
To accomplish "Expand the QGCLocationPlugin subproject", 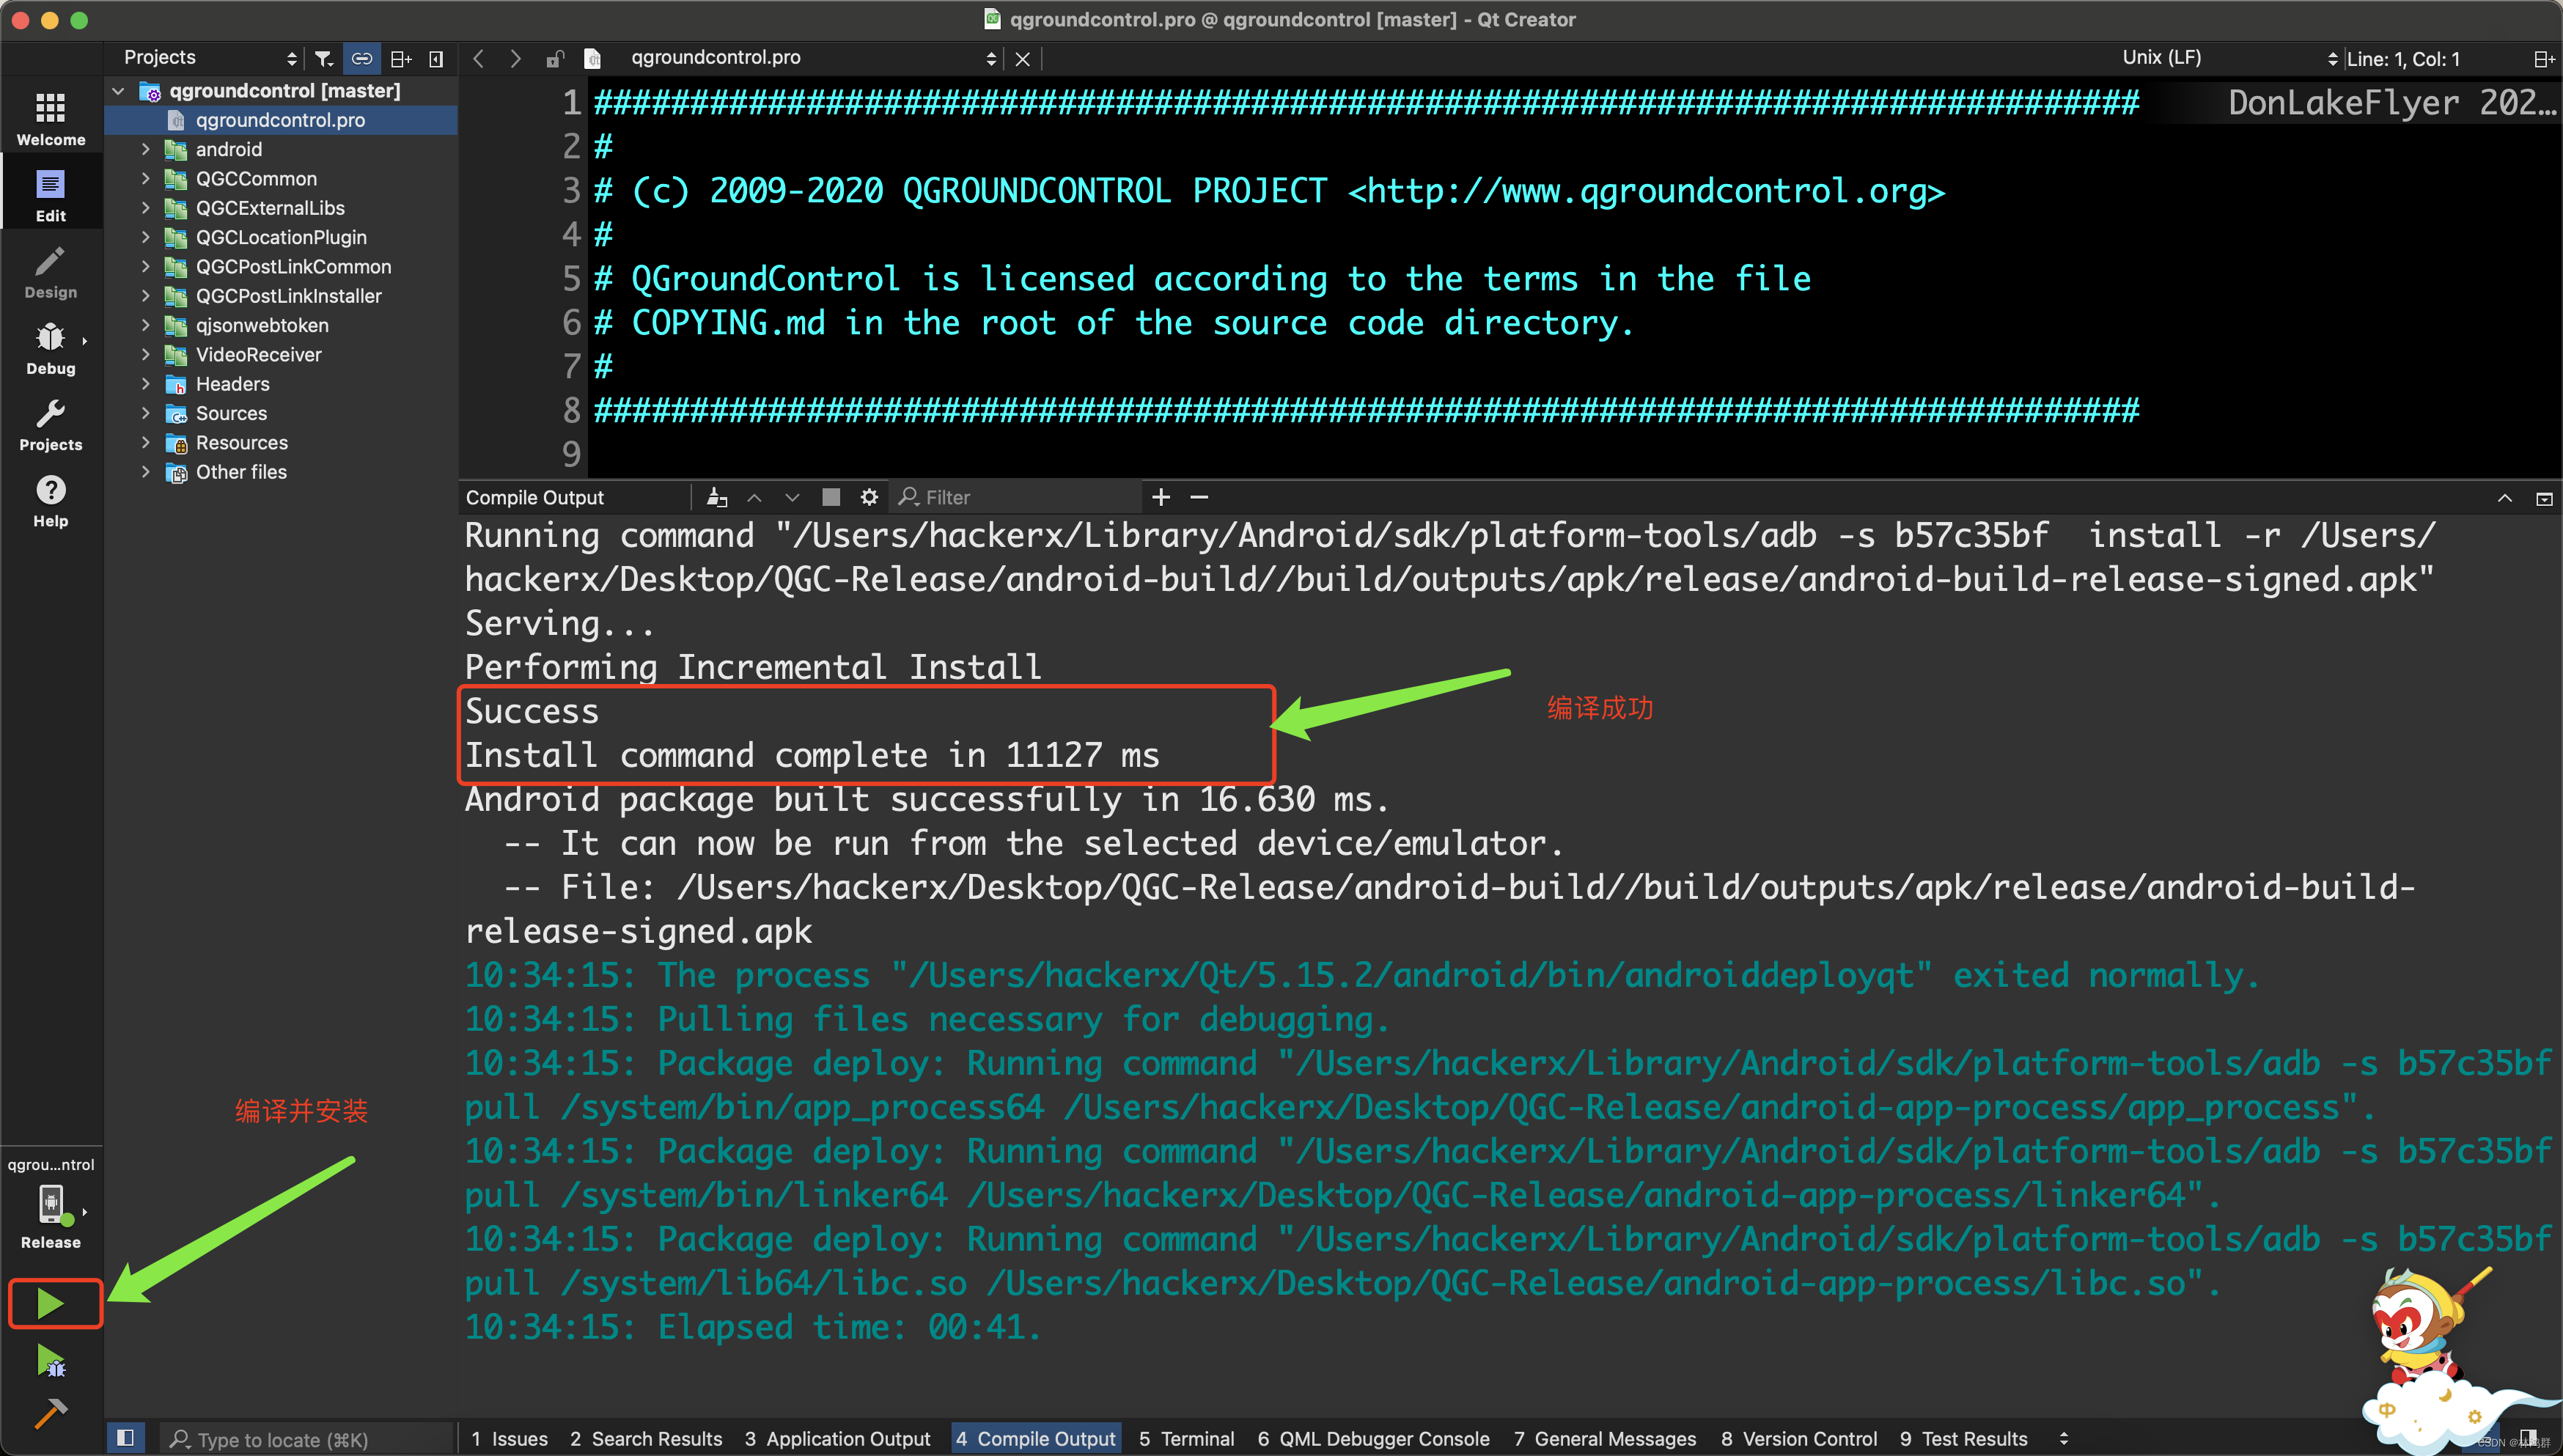I will click(145, 237).
